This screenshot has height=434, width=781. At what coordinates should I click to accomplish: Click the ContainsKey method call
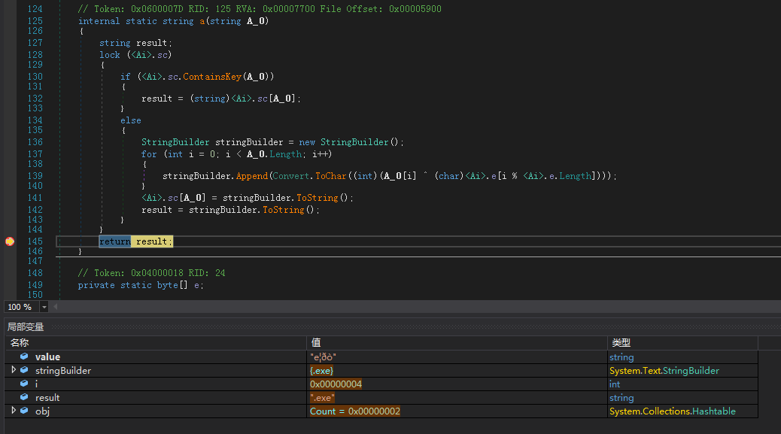211,77
